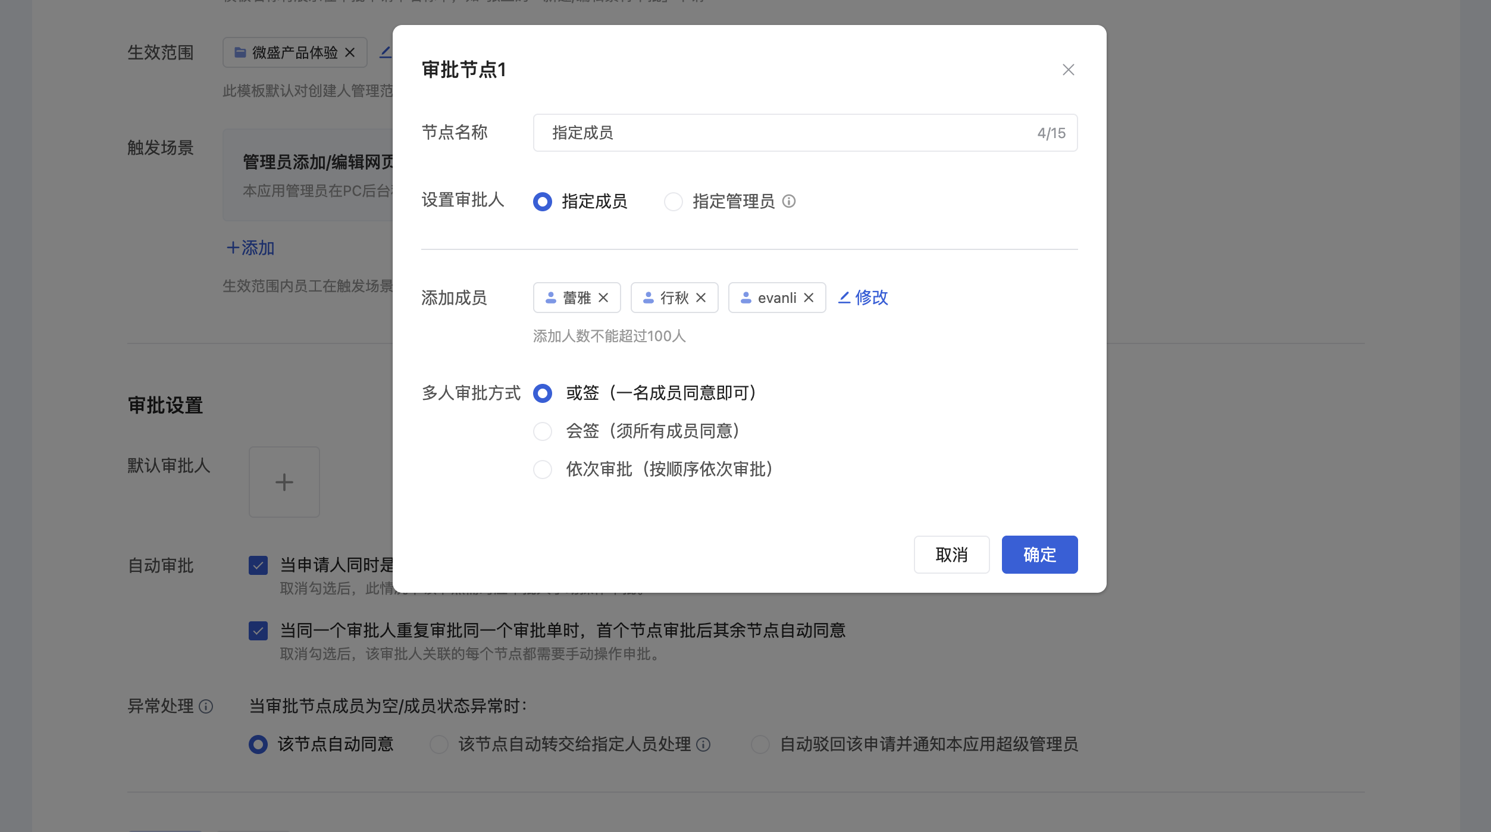This screenshot has height=832, width=1491.
Task: Choose 会签 approval mode
Action: click(x=543, y=431)
